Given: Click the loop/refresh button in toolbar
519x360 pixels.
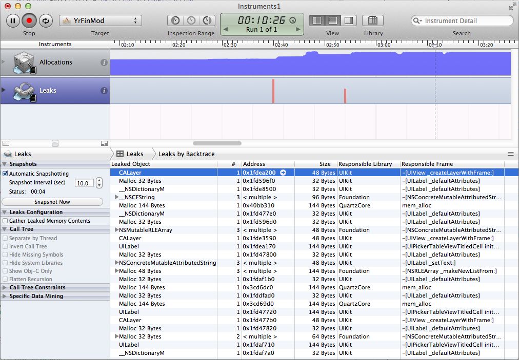Looking at the screenshot, I should click(x=46, y=21).
